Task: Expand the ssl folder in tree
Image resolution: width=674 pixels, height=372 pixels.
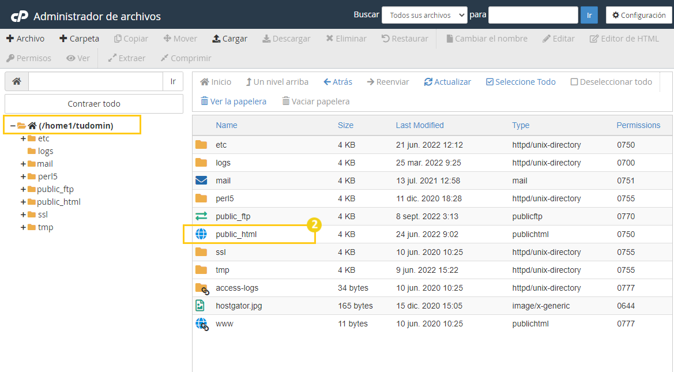Action: (23, 215)
